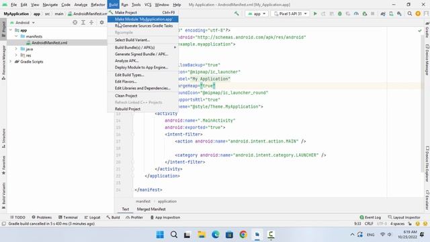Run the app with green play icon
430x242 pixels.
pos(315,13)
